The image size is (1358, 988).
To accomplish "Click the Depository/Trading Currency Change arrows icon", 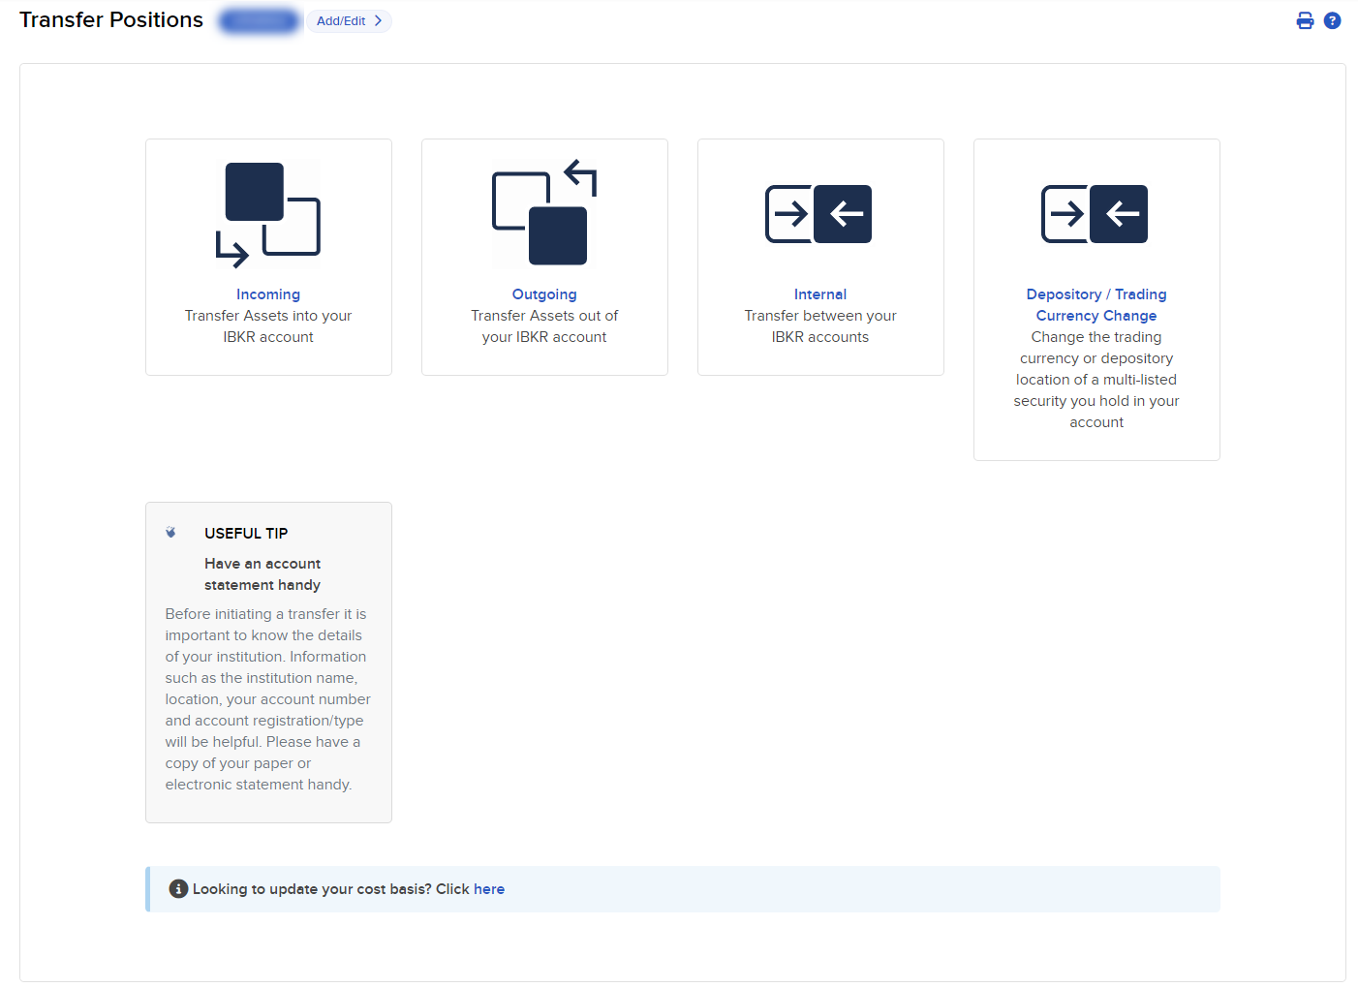I will pyautogui.click(x=1095, y=213).
